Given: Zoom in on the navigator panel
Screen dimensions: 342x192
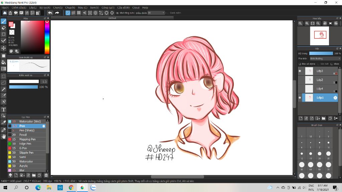Looking at the screenshot, I should (307, 23).
